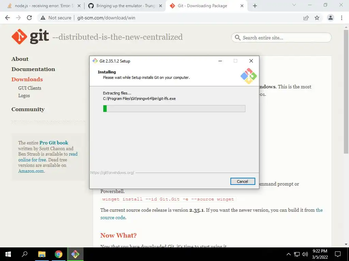Click the Not secure warning icon

pyautogui.click(x=43, y=18)
